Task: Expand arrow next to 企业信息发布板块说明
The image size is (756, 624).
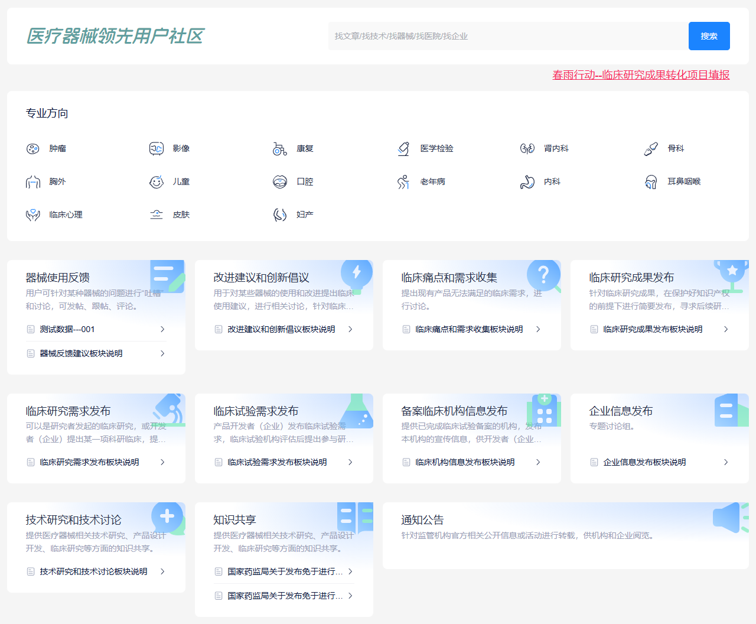Action: coord(726,462)
